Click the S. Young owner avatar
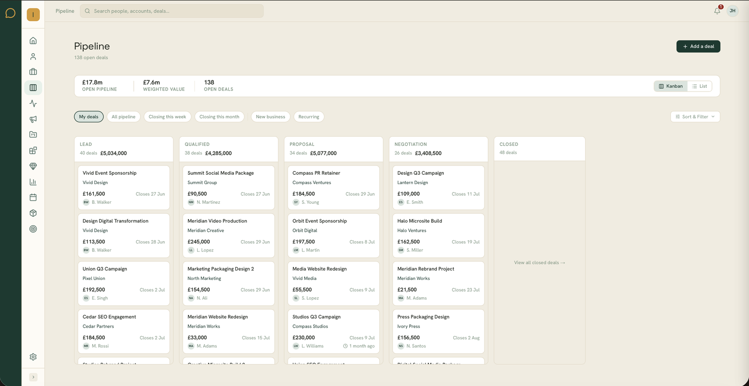749x386 pixels. (296, 202)
